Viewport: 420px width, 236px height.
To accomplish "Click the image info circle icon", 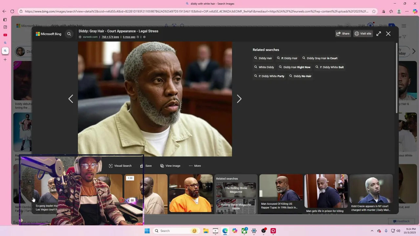I will 144,37.
